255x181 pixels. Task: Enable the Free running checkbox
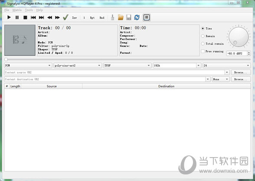coord(203,51)
